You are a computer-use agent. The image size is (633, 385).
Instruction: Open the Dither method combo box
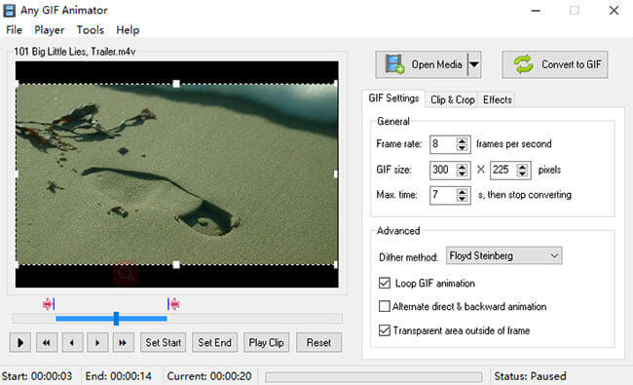tap(503, 255)
